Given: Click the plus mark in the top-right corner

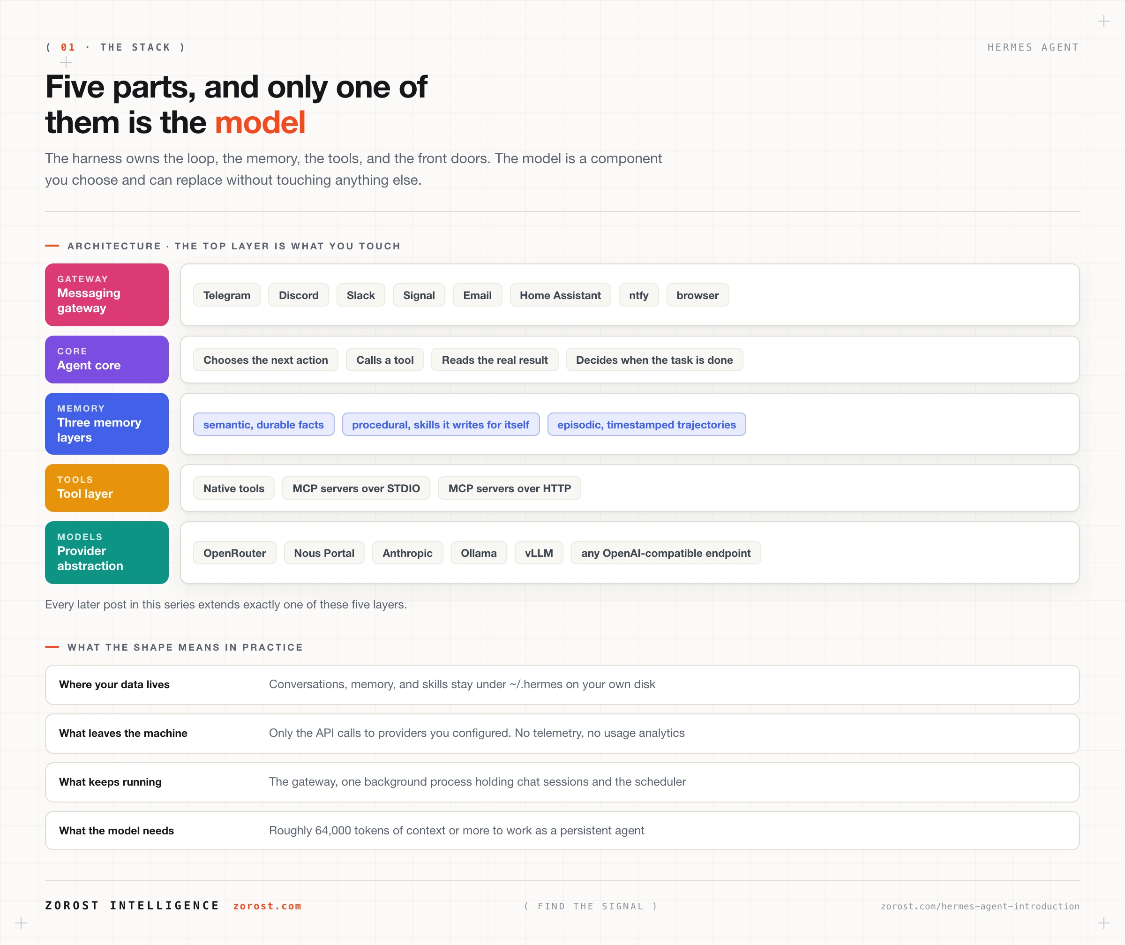Looking at the screenshot, I should (x=1103, y=22).
